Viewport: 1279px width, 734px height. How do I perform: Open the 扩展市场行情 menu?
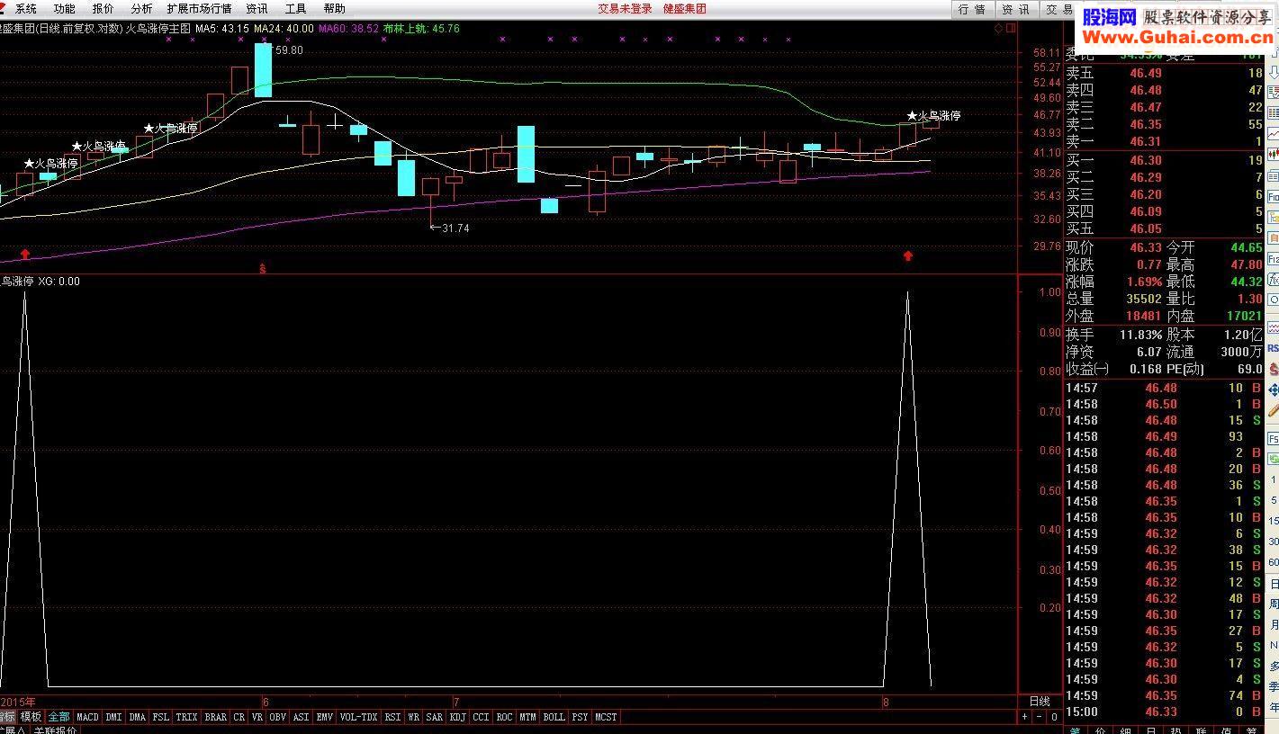[199, 9]
